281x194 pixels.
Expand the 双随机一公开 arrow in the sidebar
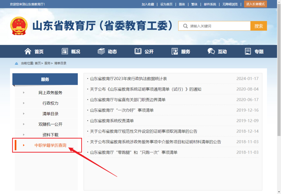24,124
